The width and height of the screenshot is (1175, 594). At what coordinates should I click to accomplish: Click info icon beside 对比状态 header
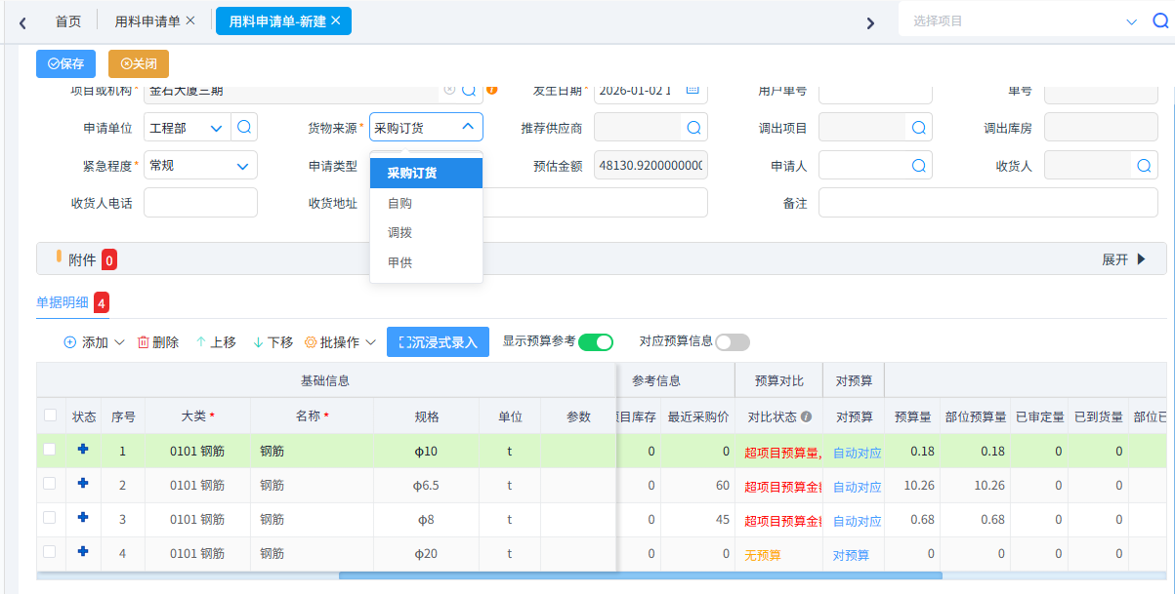click(x=807, y=416)
